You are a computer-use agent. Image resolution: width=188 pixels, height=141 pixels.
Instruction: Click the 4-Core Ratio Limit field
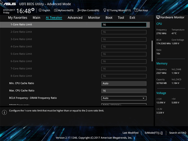coord(124,47)
